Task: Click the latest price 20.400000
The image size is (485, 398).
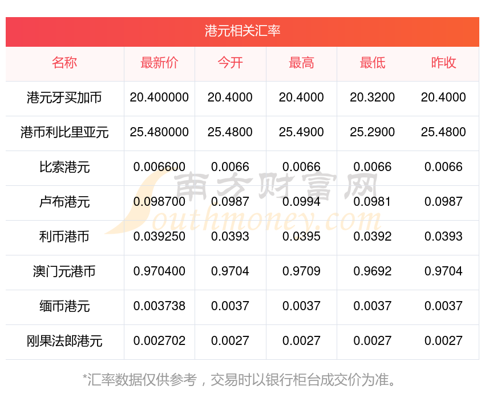Action: tap(159, 98)
